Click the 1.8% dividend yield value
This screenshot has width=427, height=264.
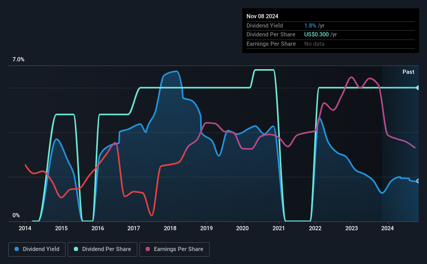point(310,25)
